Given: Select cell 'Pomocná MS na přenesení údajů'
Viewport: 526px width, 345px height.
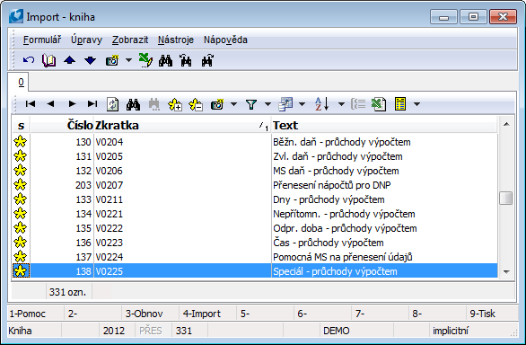Looking at the screenshot, I should [x=384, y=257].
